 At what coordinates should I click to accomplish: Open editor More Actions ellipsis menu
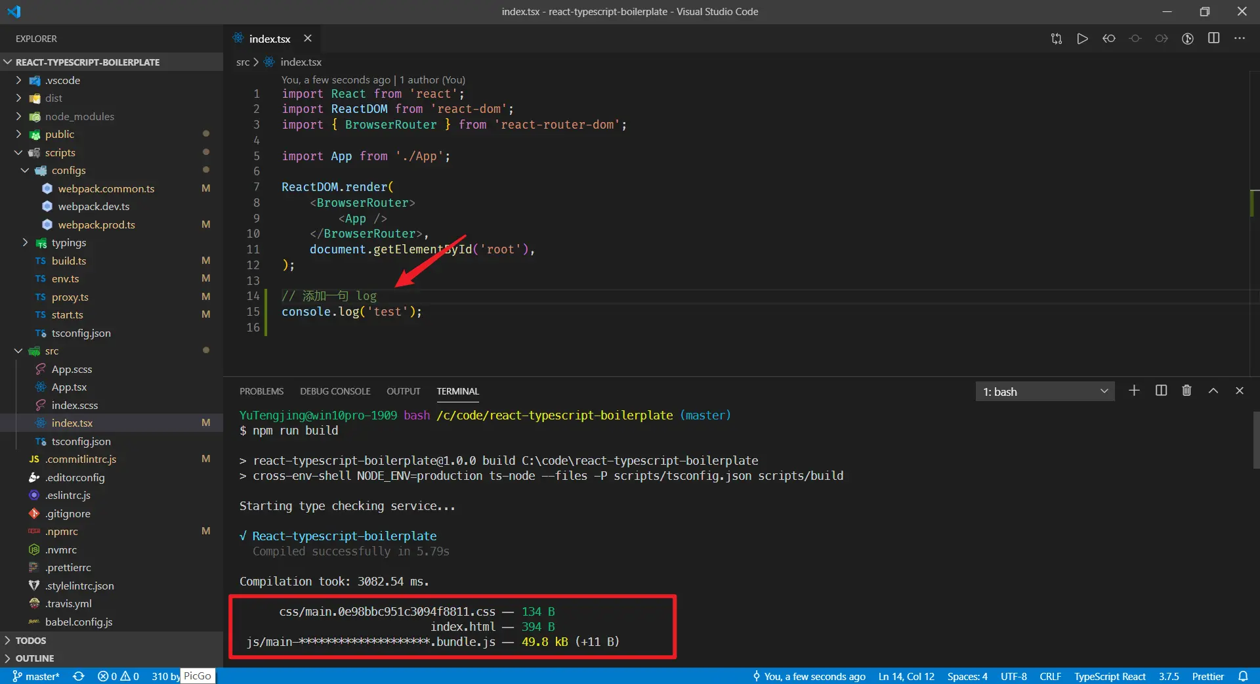1239,39
